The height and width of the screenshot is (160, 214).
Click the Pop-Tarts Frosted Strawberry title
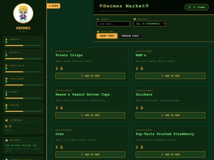165,134
